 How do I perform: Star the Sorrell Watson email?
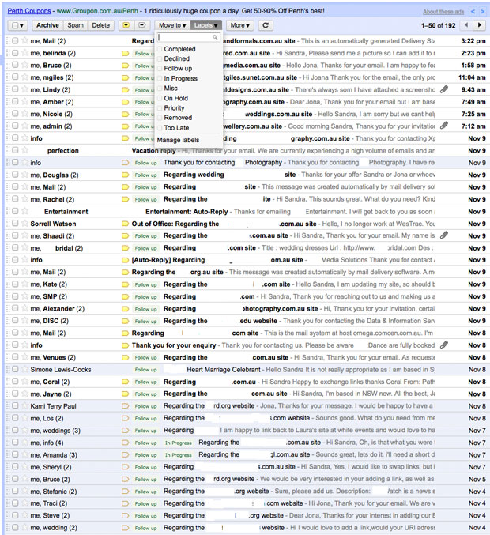(x=24, y=224)
